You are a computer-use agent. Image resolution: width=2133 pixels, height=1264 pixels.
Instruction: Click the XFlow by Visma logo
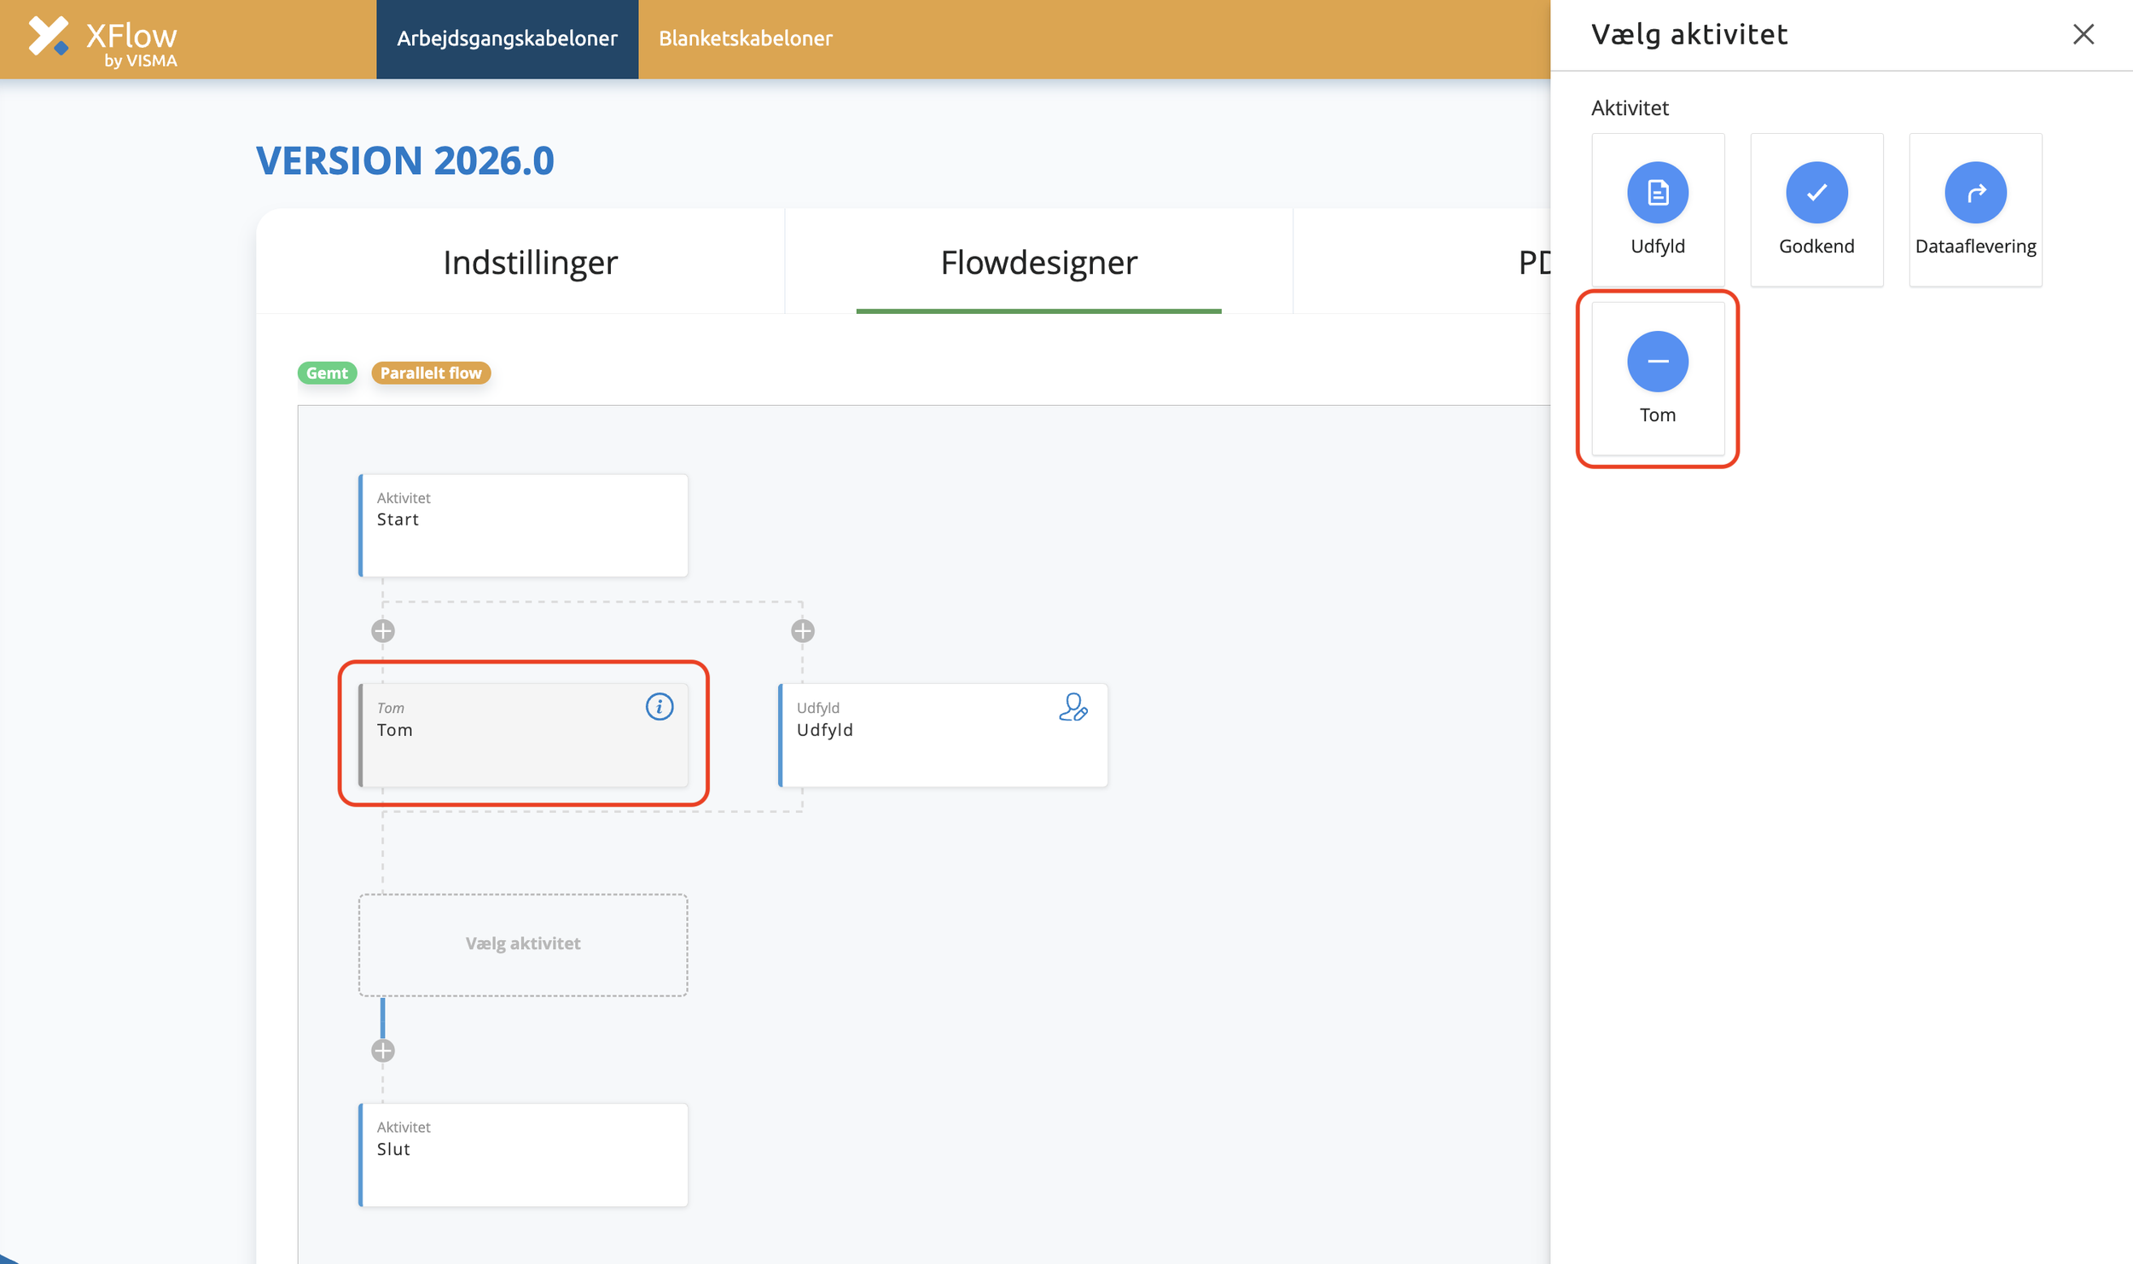[x=102, y=40]
